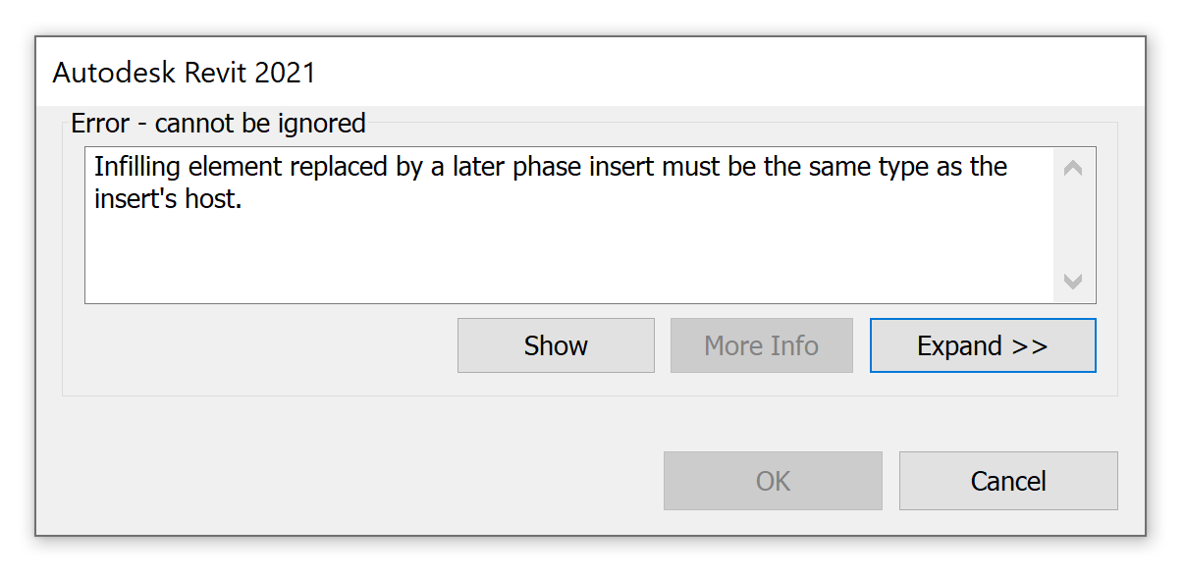
Task: Click the message box scroll-down arrow
Action: (1073, 282)
